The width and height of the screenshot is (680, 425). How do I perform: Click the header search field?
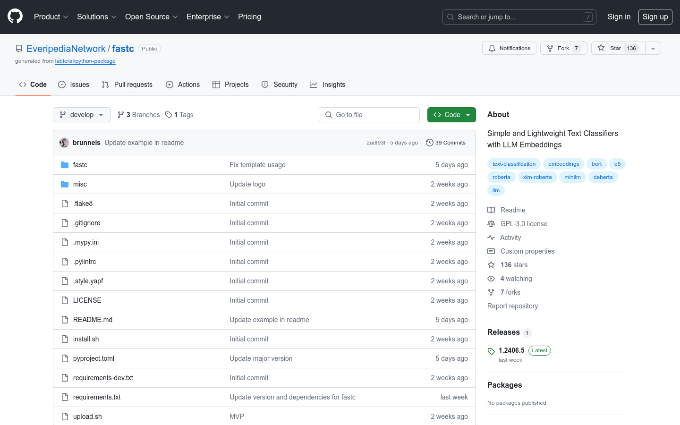(x=519, y=17)
